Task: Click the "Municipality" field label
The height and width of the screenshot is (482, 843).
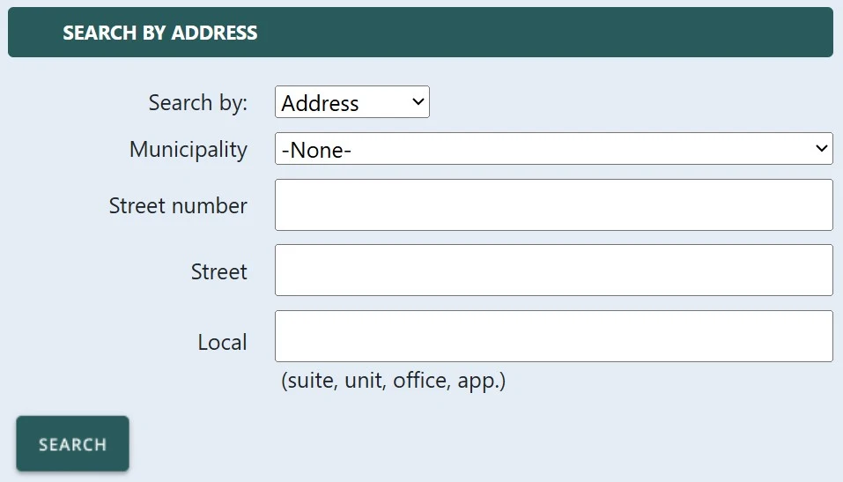Action: 188,149
